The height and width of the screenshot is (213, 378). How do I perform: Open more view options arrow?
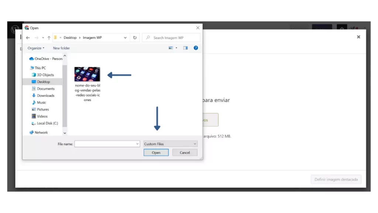pyautogui.click(x=176, y=48)
